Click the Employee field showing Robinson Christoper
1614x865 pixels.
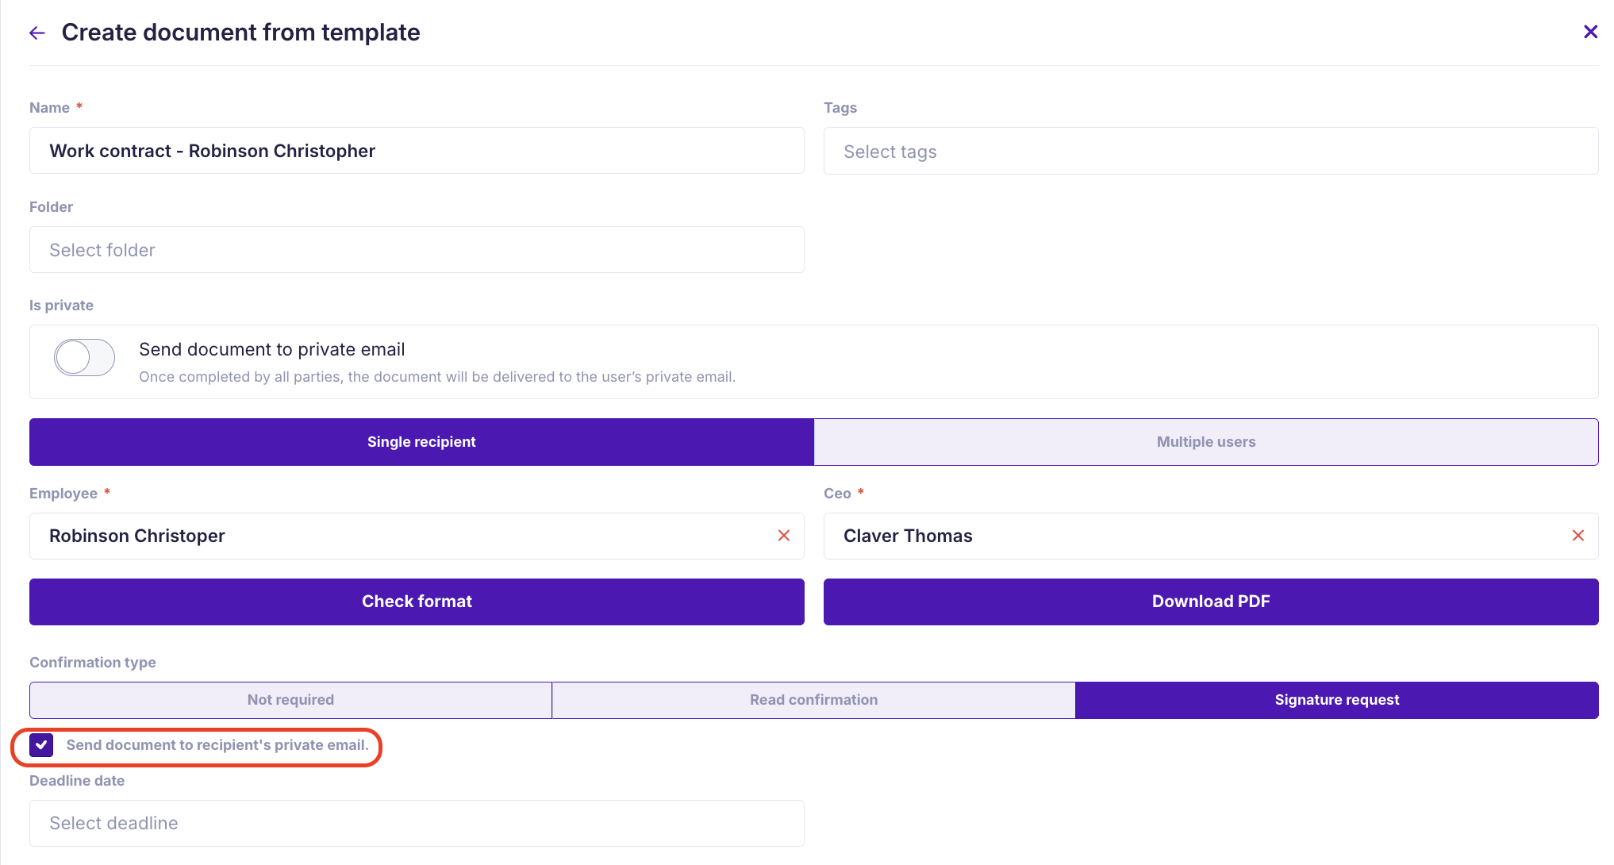(397, 536)
